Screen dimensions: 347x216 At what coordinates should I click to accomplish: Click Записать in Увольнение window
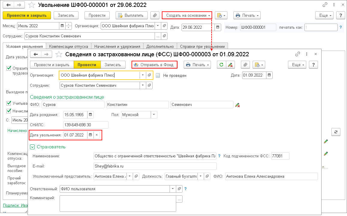(66, 16)
